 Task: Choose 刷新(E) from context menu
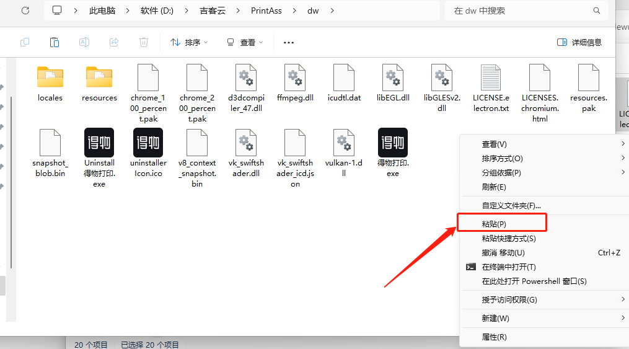tap(545, 187)
